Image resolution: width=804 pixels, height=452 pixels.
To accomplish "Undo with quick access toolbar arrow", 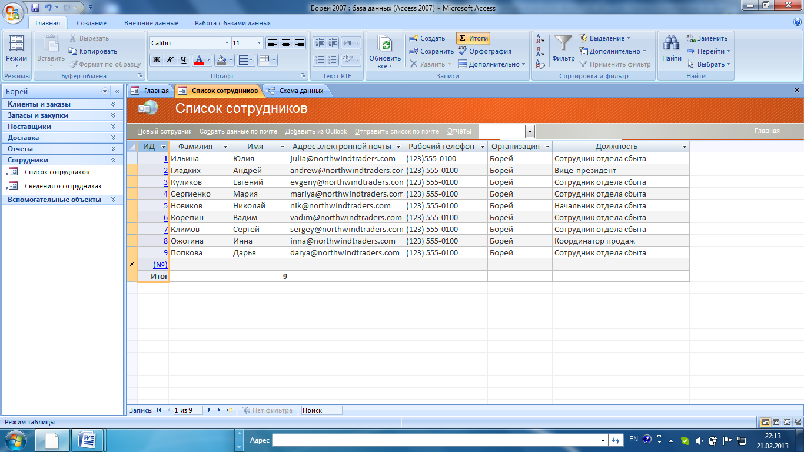I will point(48,8).
